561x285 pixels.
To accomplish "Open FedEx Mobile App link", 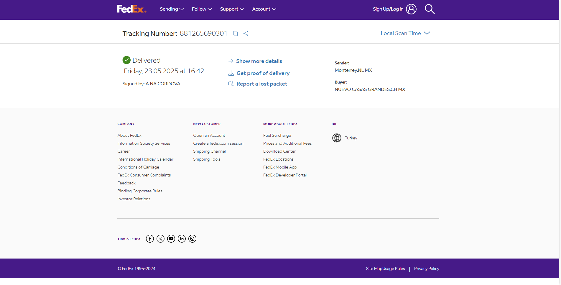I will [x=280, y=167].
